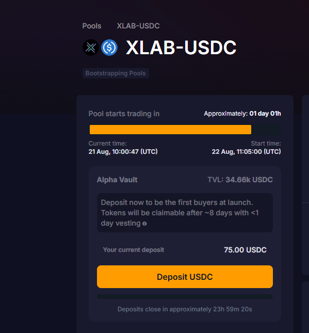Click the XLAB token logo icon
309x333 pixels.
91,47
